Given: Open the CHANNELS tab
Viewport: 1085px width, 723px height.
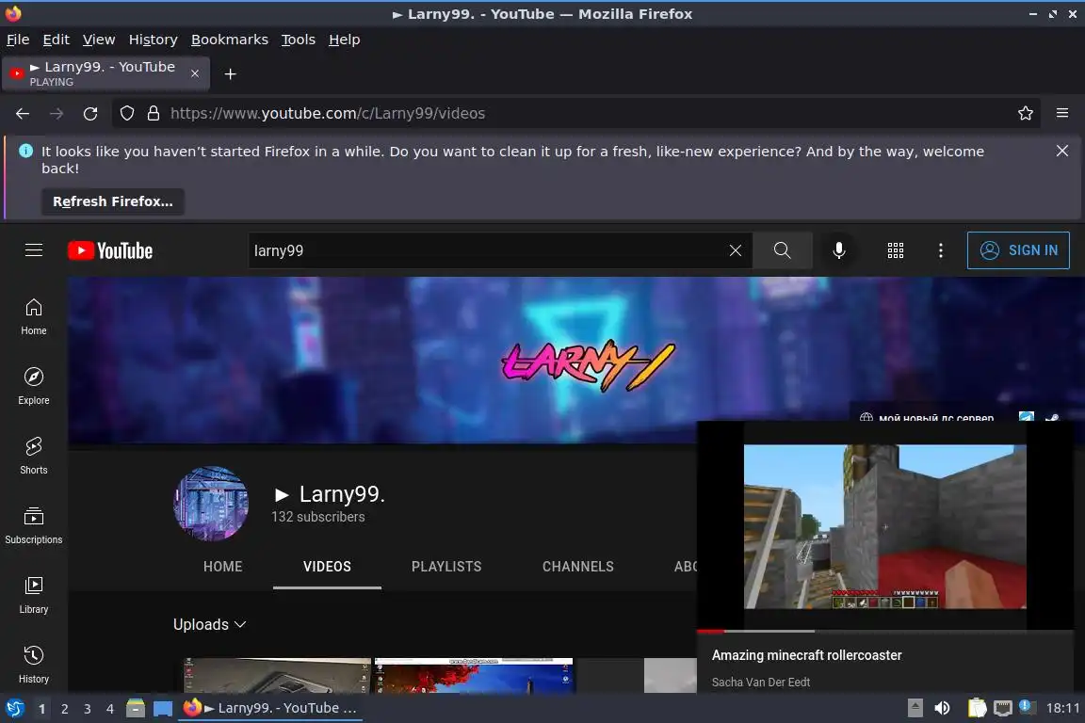Looking at the screenshot, I should pos(577,567).
